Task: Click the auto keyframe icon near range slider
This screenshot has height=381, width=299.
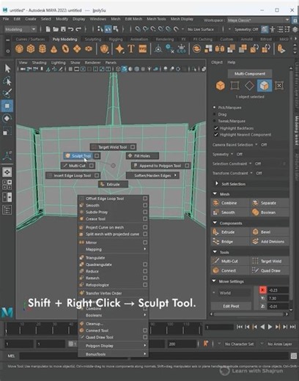Action: coord(206,344)
